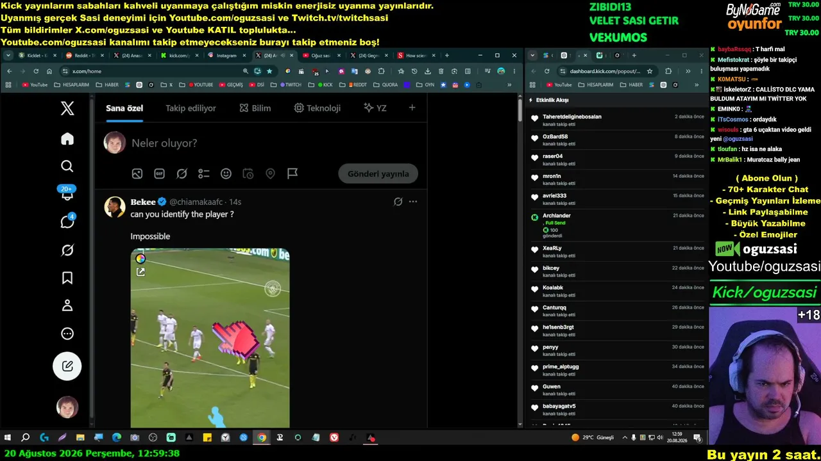
Task: Add a new timeline tab with plus
Action: (412, 108)
